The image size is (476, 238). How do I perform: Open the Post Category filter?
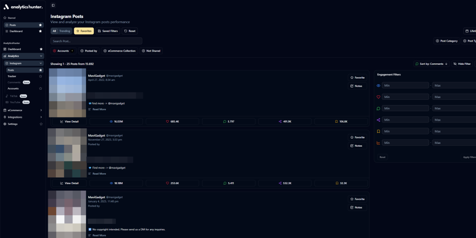[447, 41]
